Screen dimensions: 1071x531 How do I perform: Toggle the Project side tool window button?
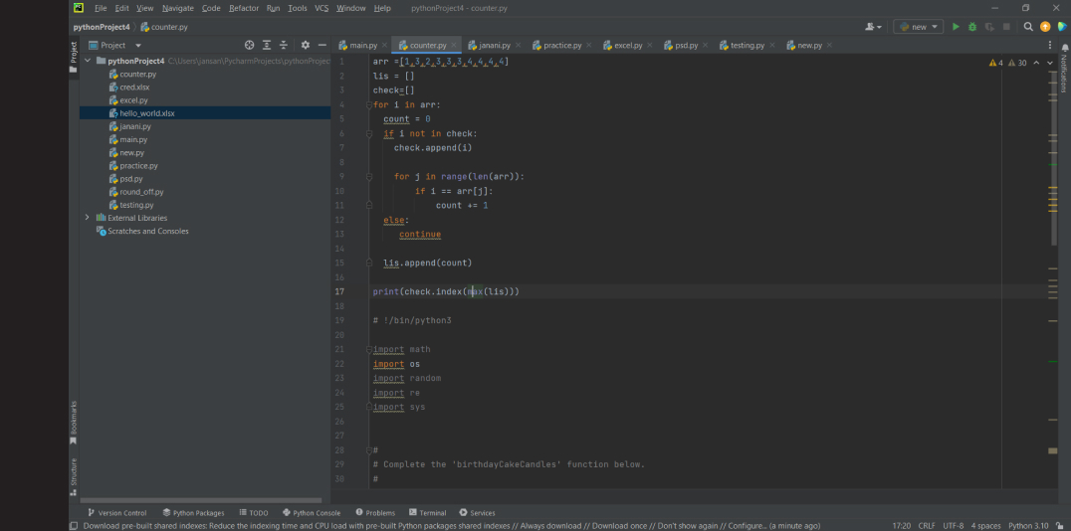[74, 57]
